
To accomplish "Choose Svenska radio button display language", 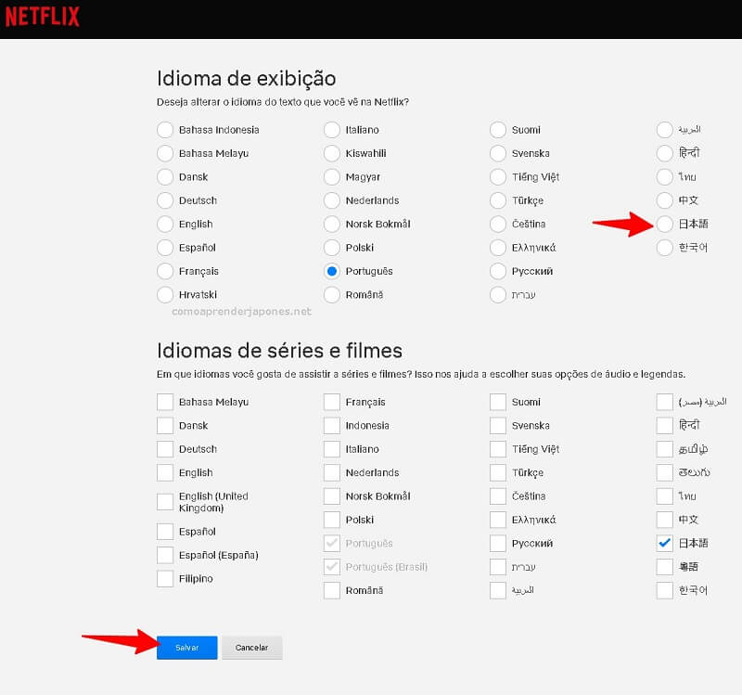I will coord(498,153).
